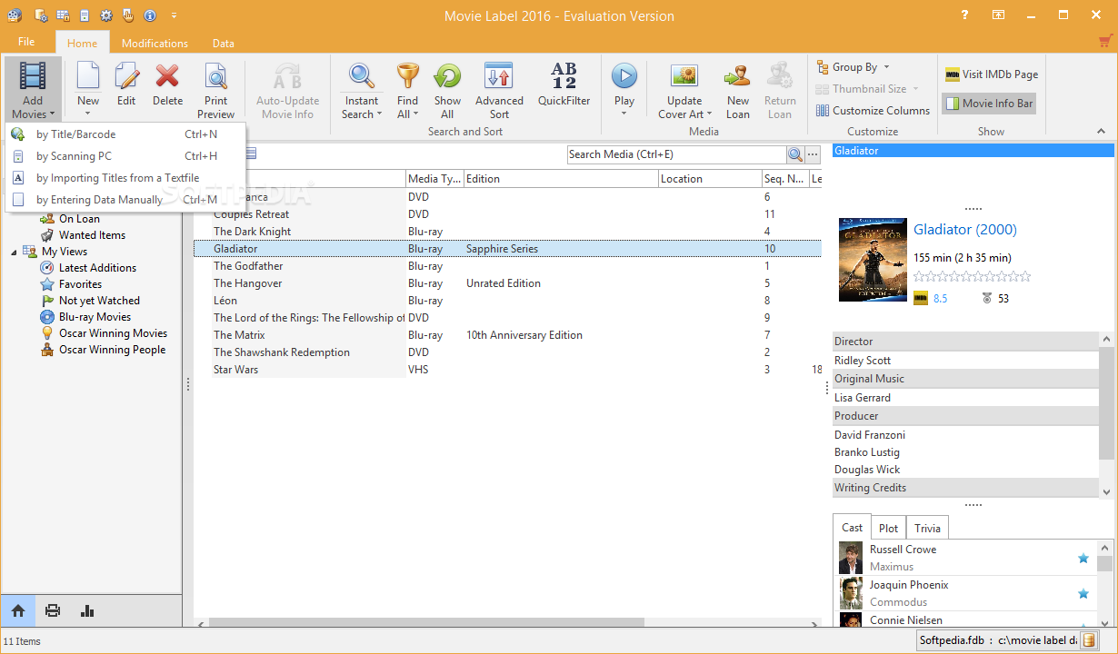Screen dimensions: 1118x654
Task: Open the Instant Search magnifier dropdown
Action: point(362,90)
